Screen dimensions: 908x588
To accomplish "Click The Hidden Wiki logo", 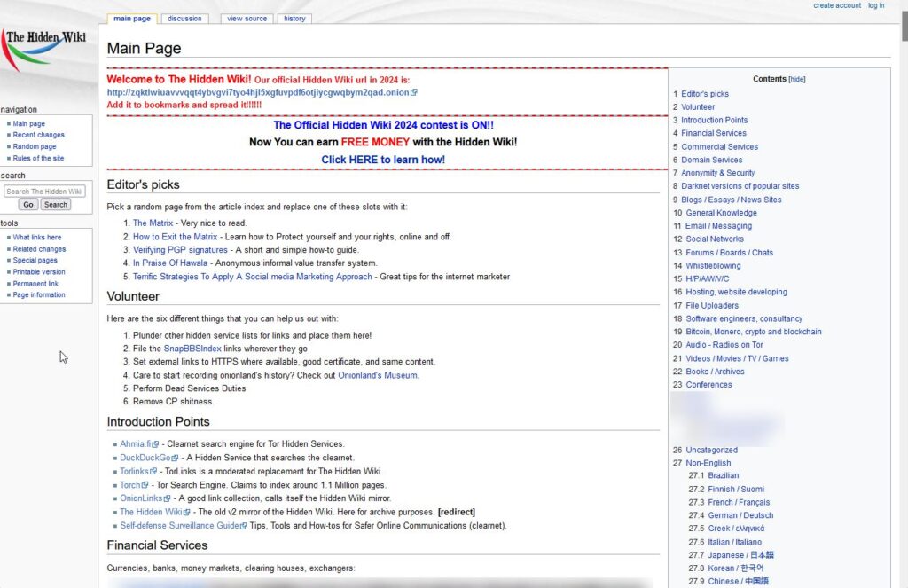I will [x=45, y=51].
